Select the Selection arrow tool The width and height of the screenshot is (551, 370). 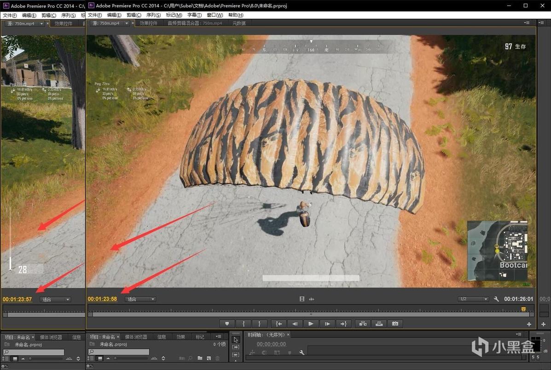pos(236,340)
